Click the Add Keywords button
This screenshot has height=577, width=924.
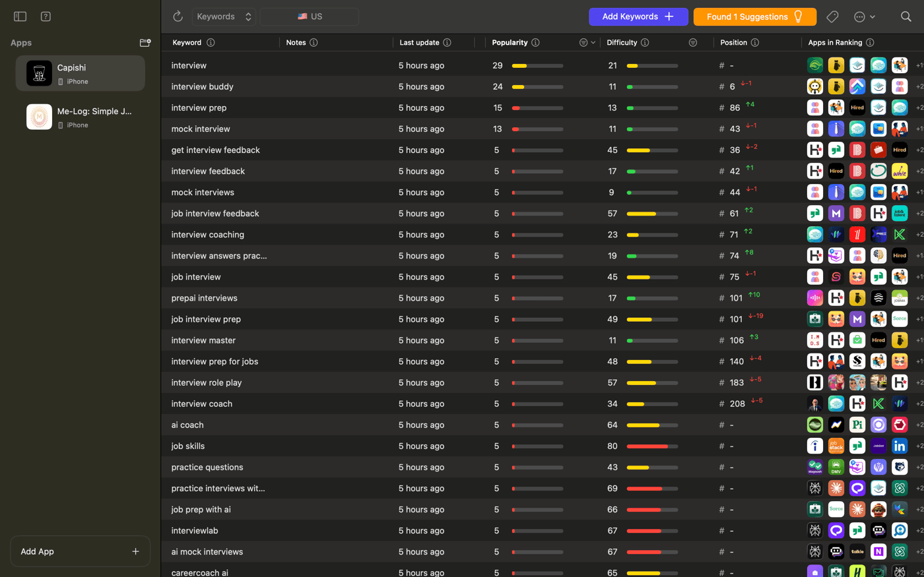[x=638, y=16]
